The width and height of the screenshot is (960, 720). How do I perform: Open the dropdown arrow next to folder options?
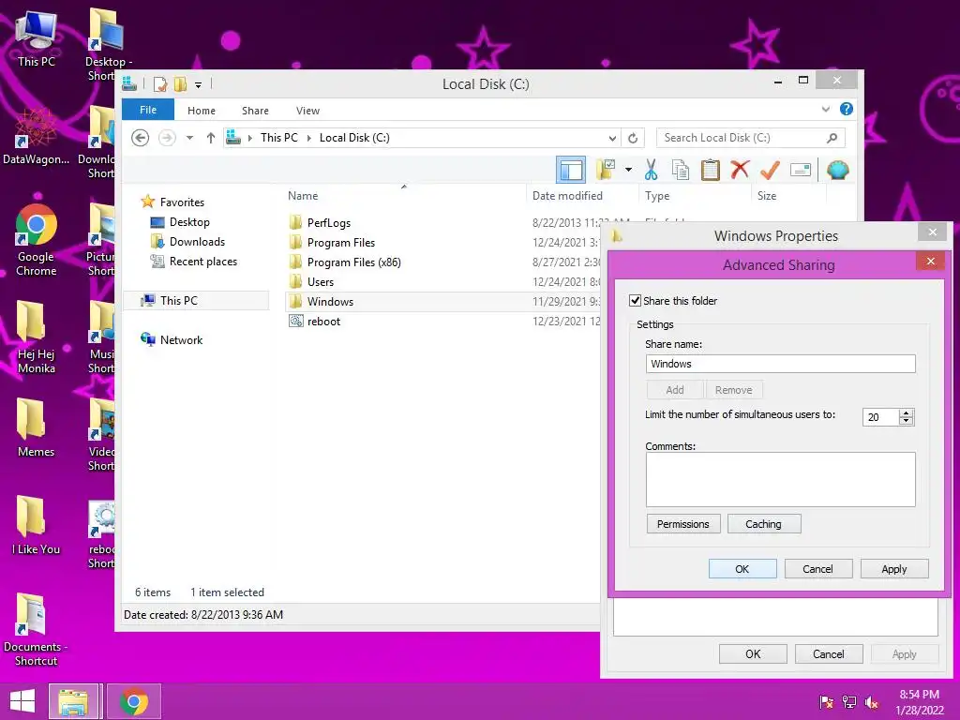click(628, 170)
